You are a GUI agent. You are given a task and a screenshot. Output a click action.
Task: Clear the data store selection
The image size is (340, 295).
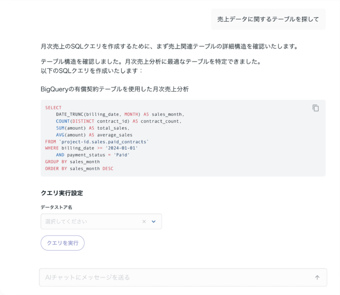point(144,222)
